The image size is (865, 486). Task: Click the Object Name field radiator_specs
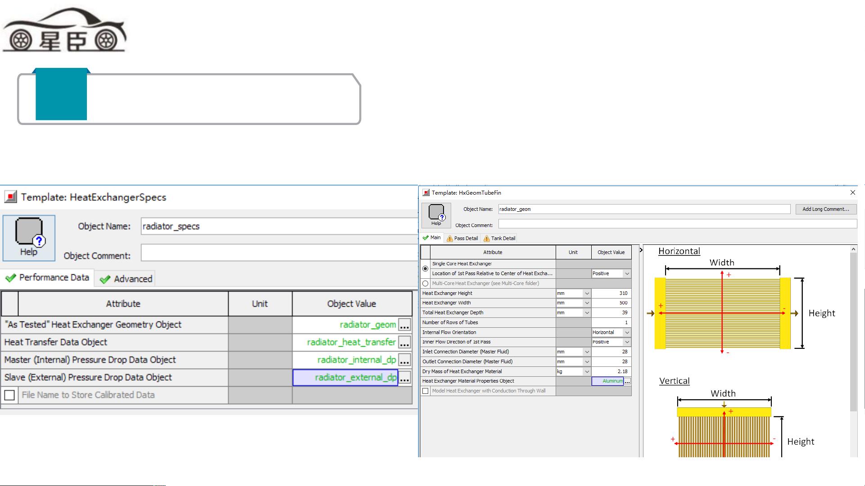click(279, 227)
